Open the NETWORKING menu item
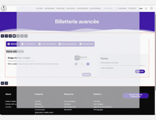The height and width of the screenshot is (120, 156). click(x=95, y=9)
